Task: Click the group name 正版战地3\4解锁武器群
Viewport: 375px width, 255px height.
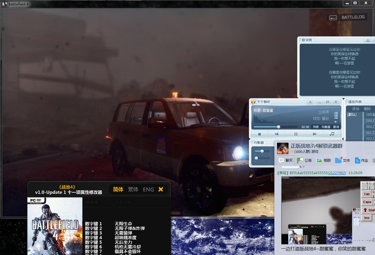Action: tap(317, 146)
